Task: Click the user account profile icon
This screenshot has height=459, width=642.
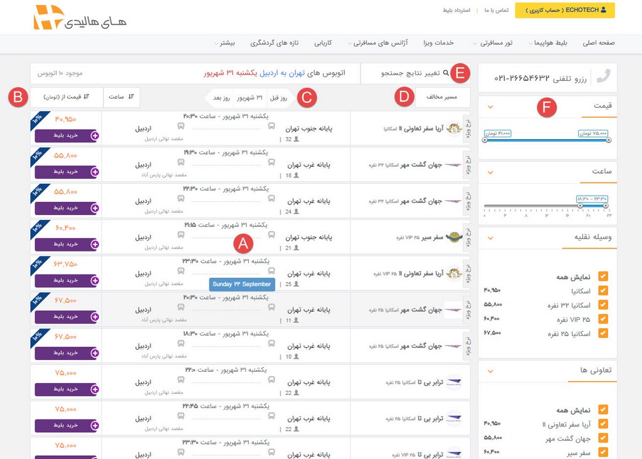Action: (x=603, y=10)
